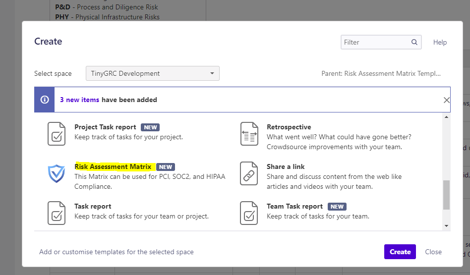This screenshot has width=470, height=275.
Task: Select the Project Task report title
Action: point(105,127)
